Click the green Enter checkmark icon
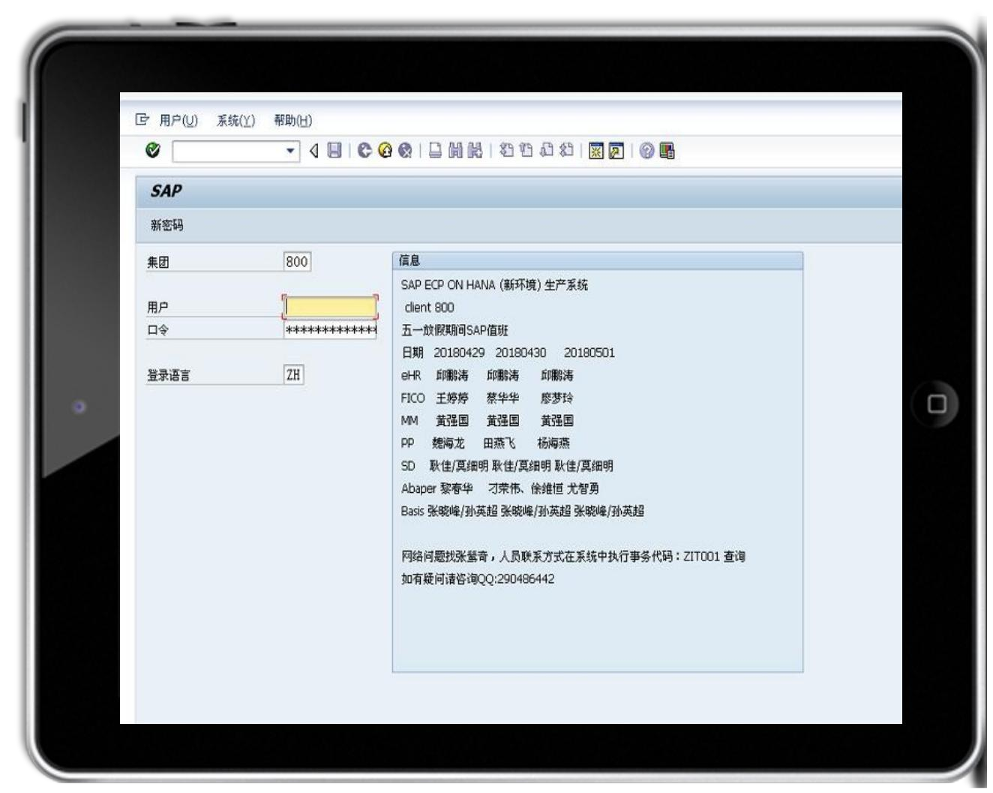 [153, 151]
